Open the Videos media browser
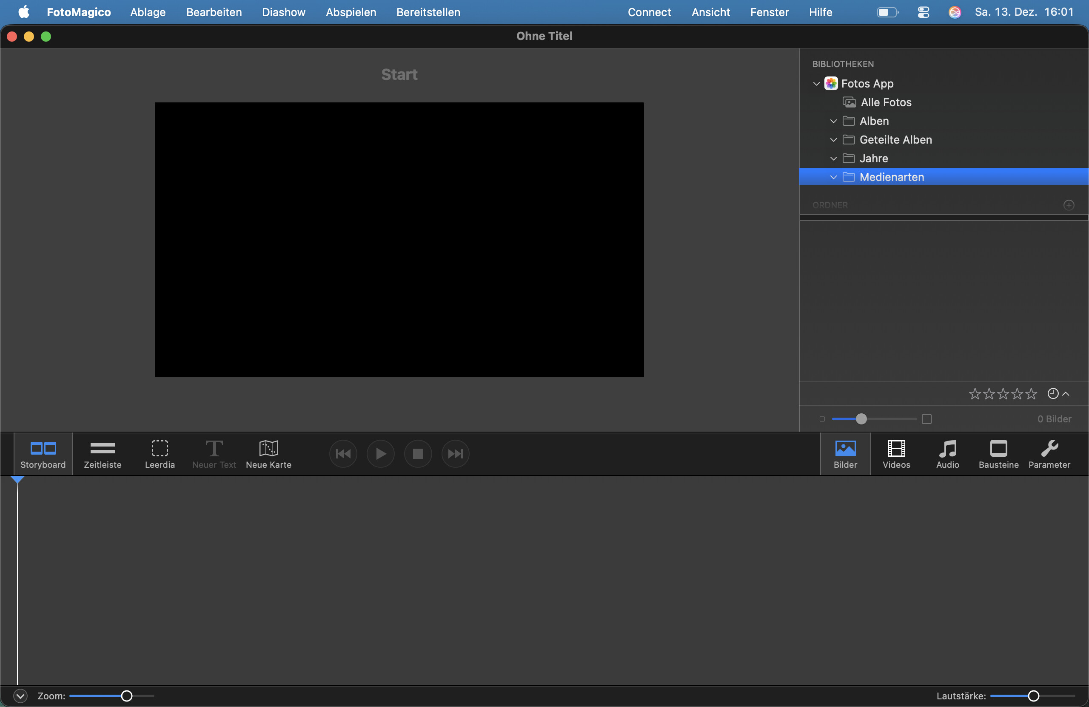This screenshot has width=1089, height=707. pos(896,454)
